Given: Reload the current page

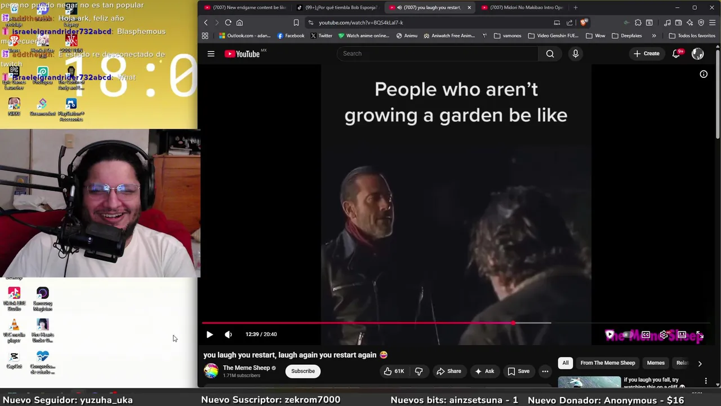Looking at the screenshot, I should tap(228, 23).
